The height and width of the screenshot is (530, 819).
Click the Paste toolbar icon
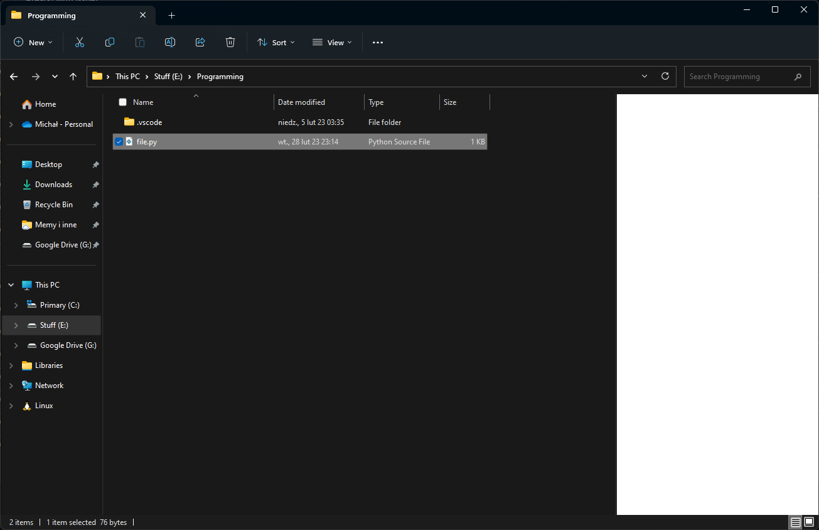coord(139,42)
